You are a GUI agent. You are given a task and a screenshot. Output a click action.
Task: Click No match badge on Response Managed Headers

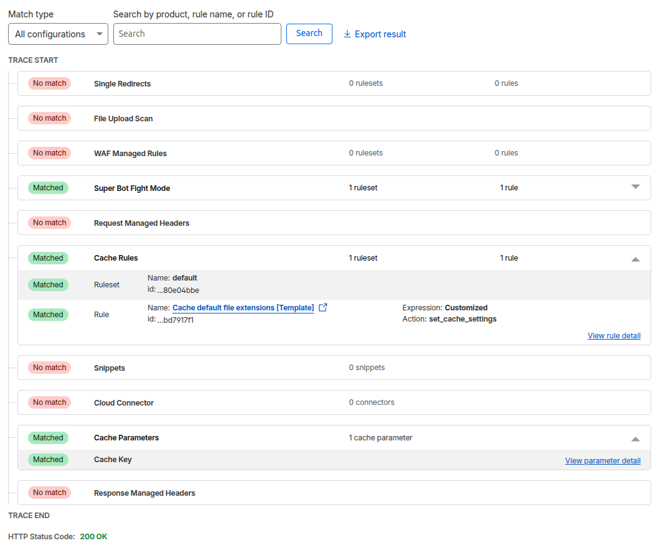pos(49,492)
